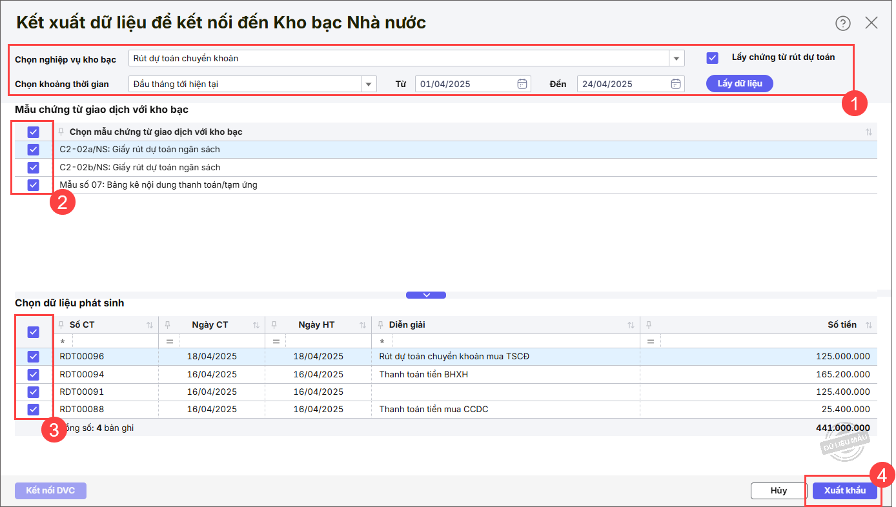
Task: Deselect the RDT00094 record checkbox
Action: click(34, 374)
